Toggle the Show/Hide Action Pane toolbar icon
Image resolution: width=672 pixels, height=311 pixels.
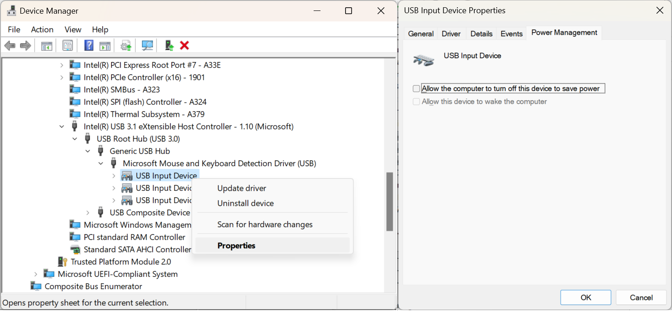(105, 46)
